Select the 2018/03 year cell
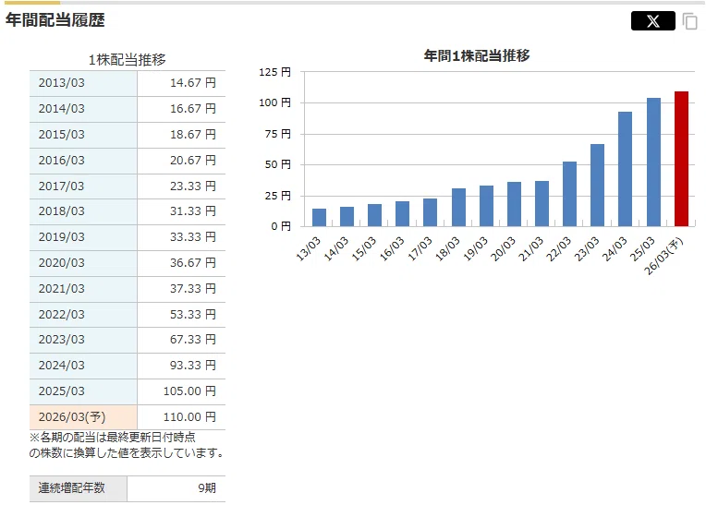706x505 pixels. point(83,211)
